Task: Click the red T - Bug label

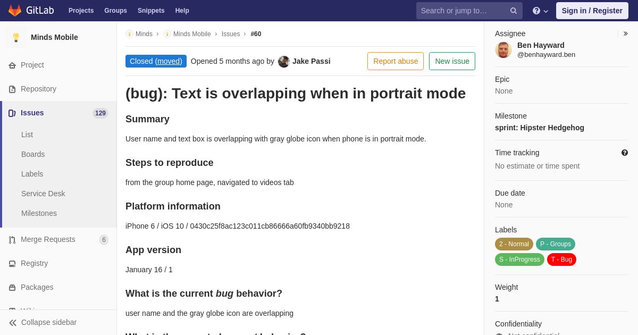Action: point(561,259)
